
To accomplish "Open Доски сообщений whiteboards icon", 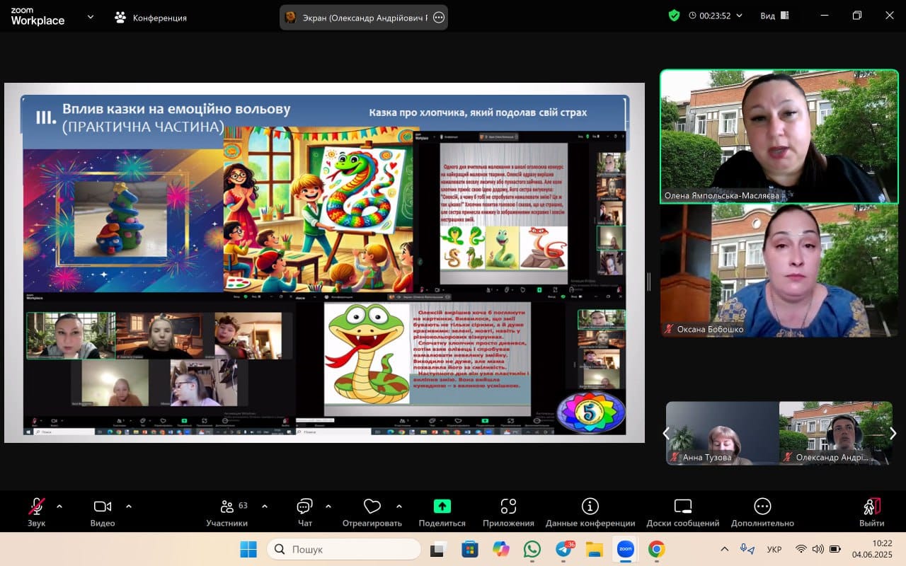I will (x=682, y=507).
